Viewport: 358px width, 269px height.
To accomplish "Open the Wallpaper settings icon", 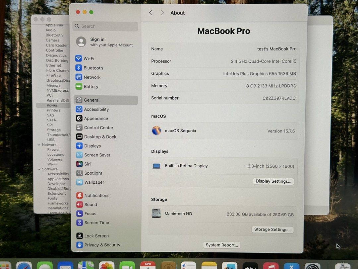I will pos(80,182).
